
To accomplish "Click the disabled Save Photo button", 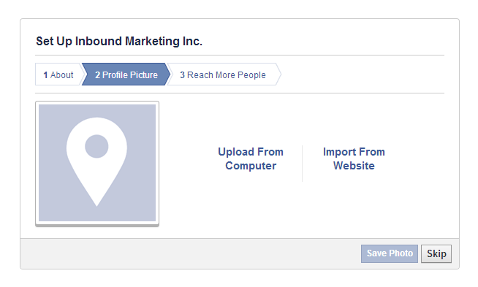I will coord(390,253).
